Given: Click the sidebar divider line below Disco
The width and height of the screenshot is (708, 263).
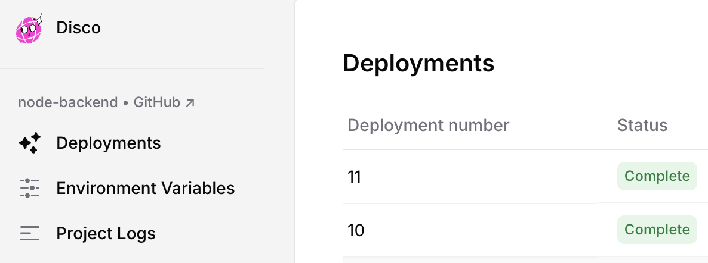Looking at the screenshot, I should pyautogui.click(x=132, y=68).
